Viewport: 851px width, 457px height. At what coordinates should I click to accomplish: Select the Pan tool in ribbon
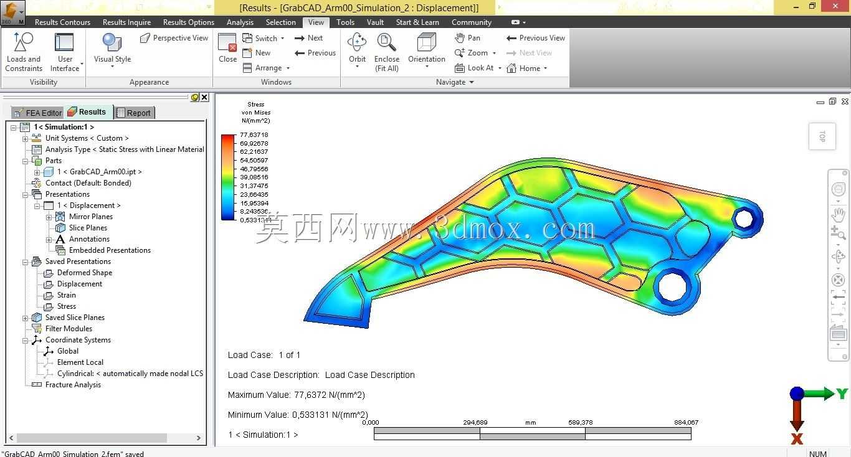[467, 38]
